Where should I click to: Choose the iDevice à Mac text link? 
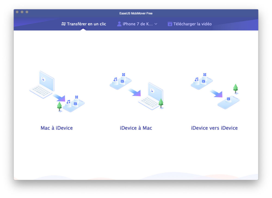136,128
